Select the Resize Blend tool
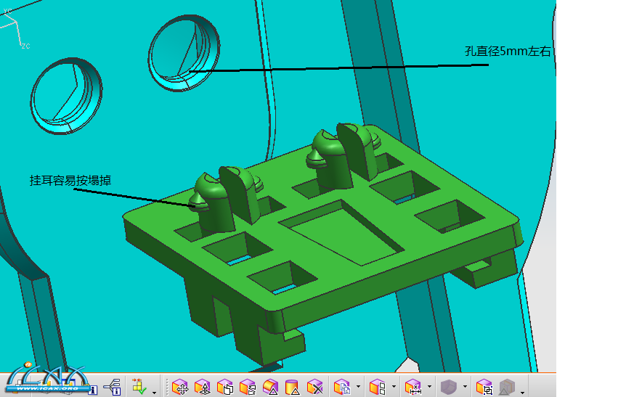The height and width of the screenshot is (397, 634). coord(270,388)
